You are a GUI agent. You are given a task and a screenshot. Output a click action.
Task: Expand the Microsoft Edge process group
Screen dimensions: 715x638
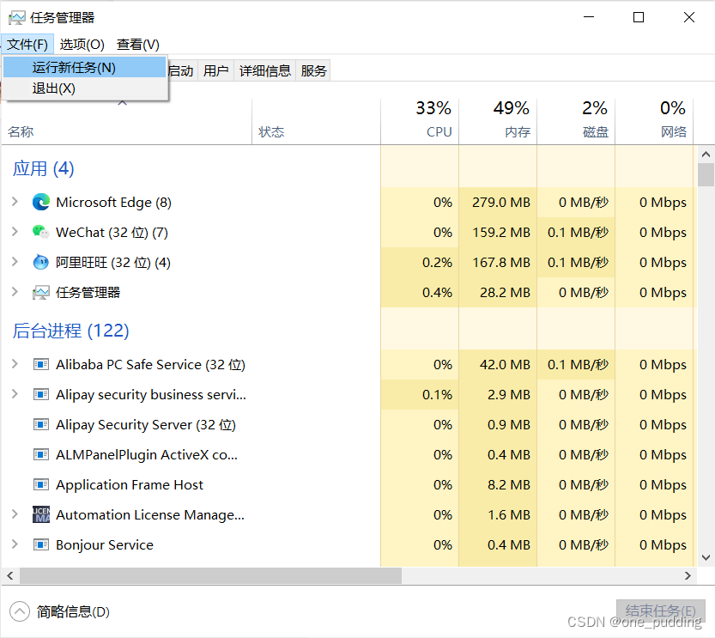click(15, 202)
